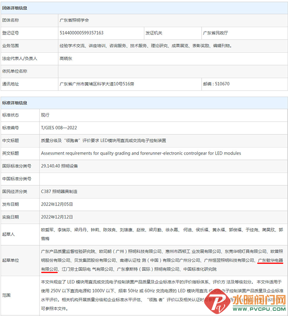
Task: Click the 中国标准分类号 label
Action: 17,179
